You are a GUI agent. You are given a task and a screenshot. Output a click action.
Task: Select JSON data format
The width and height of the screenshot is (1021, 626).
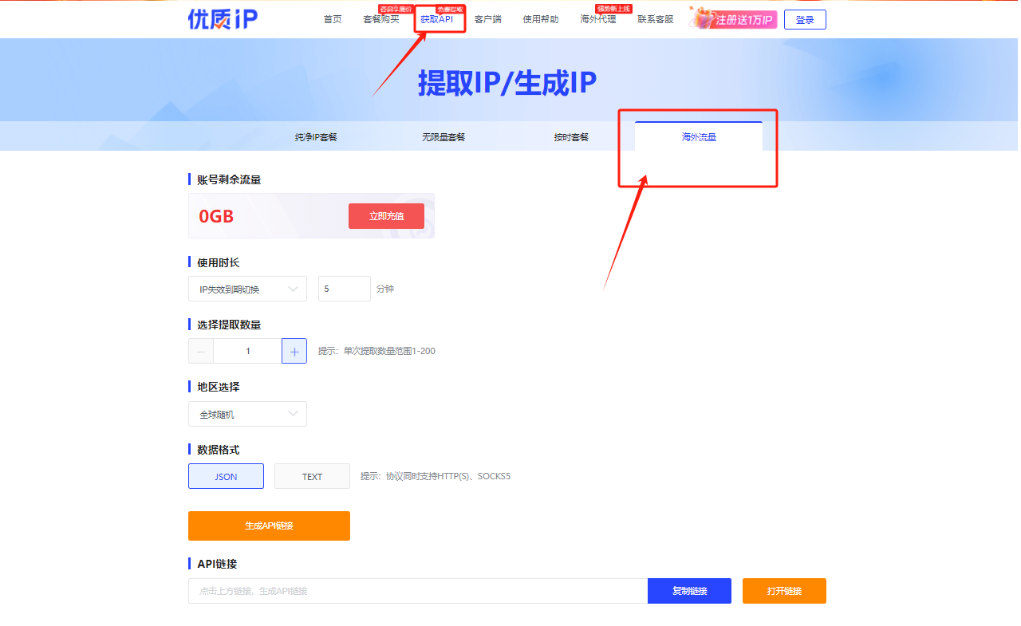226,476
